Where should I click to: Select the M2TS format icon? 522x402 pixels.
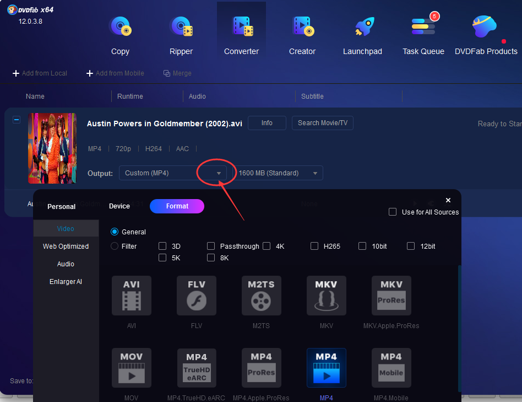tap(262, 296)
